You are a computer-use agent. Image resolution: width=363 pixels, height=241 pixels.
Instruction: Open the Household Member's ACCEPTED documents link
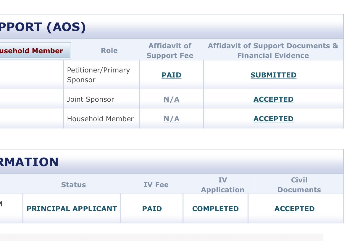click(x=273, y=119)
